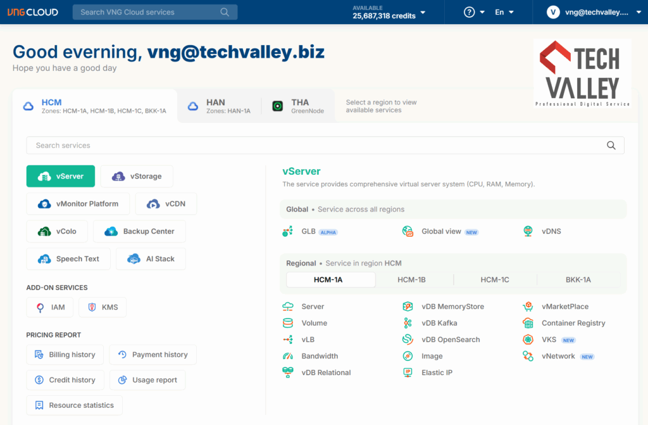The image size is (648, 425).
Task: Click the vDB OpenSearch icon
Action: point(408,339)
